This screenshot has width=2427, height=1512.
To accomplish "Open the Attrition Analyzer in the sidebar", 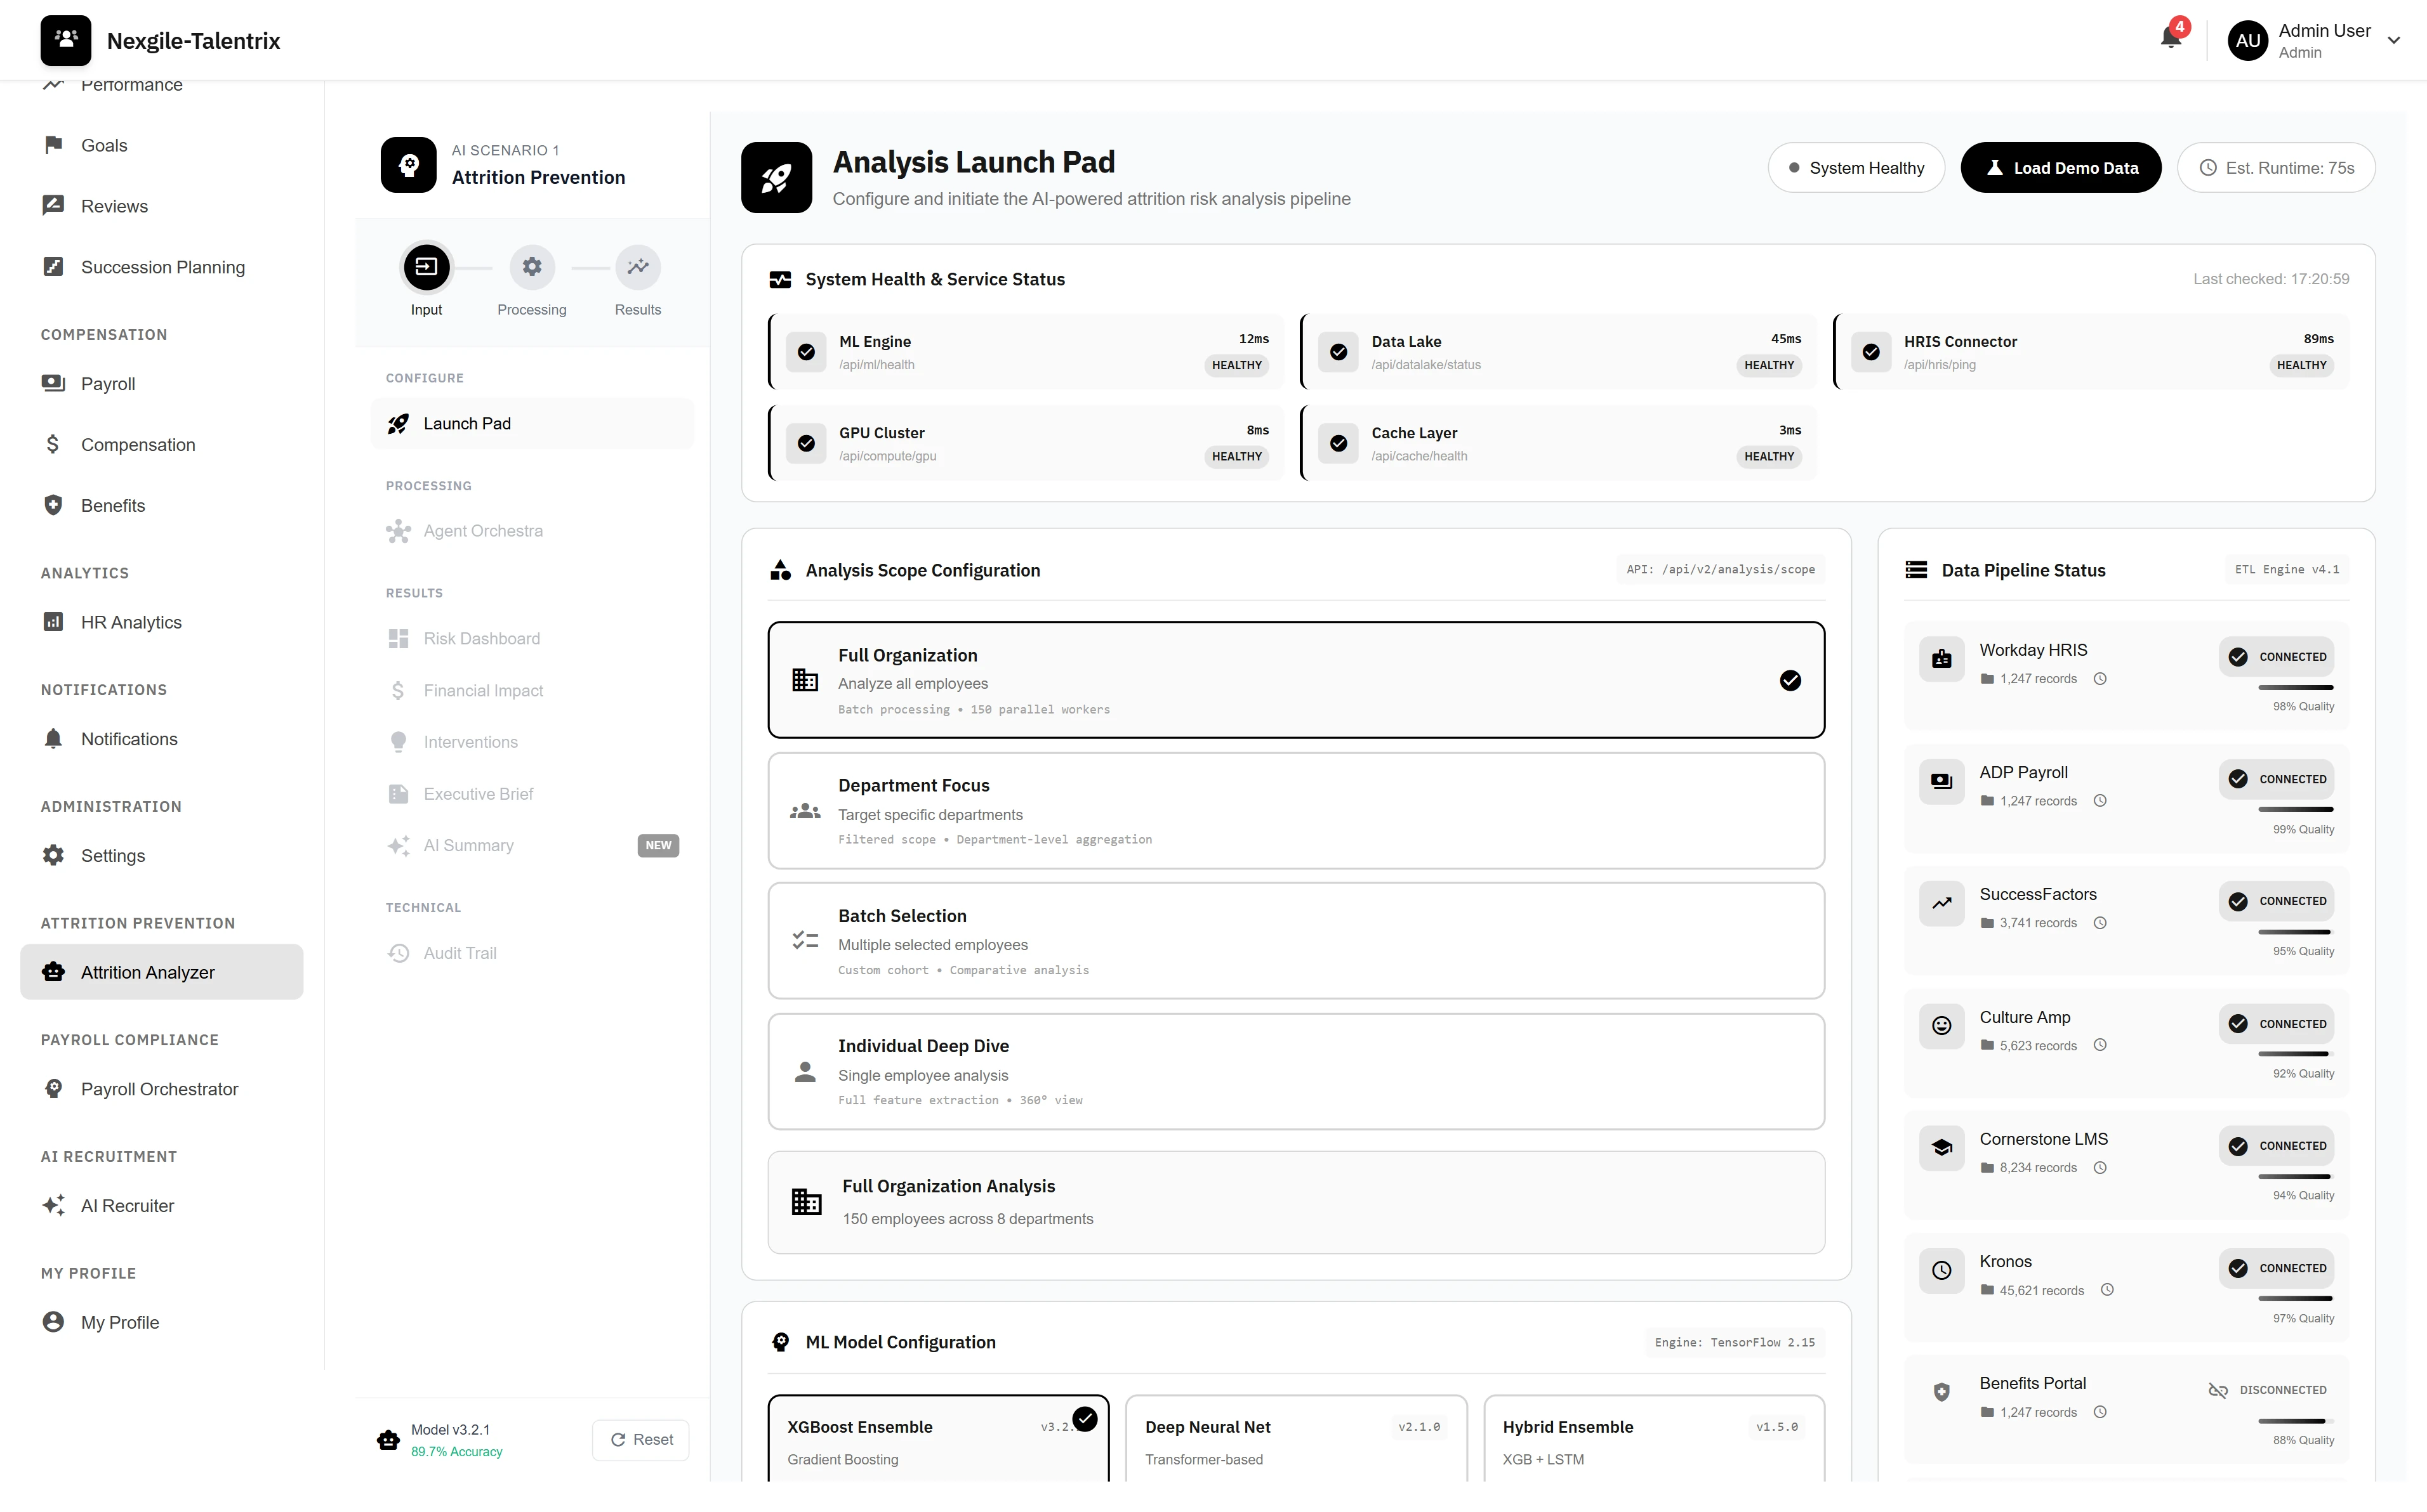I will click(147, 971).
